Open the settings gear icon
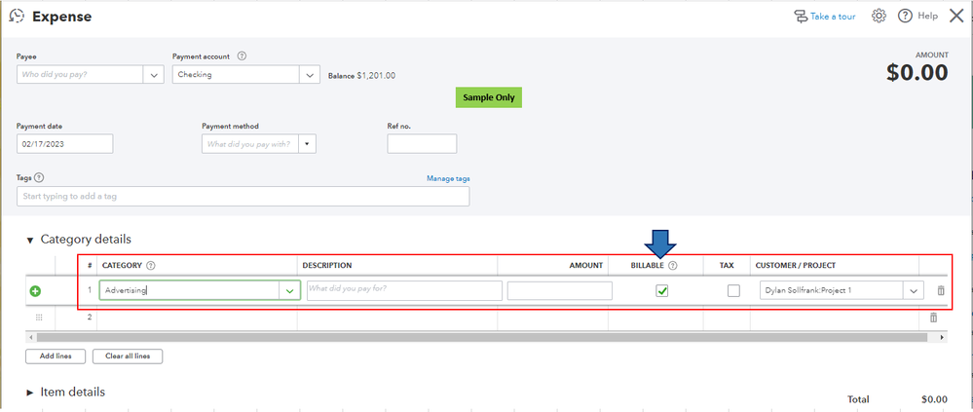The width and height of the screenshot is (973, 412). [879, 17]
